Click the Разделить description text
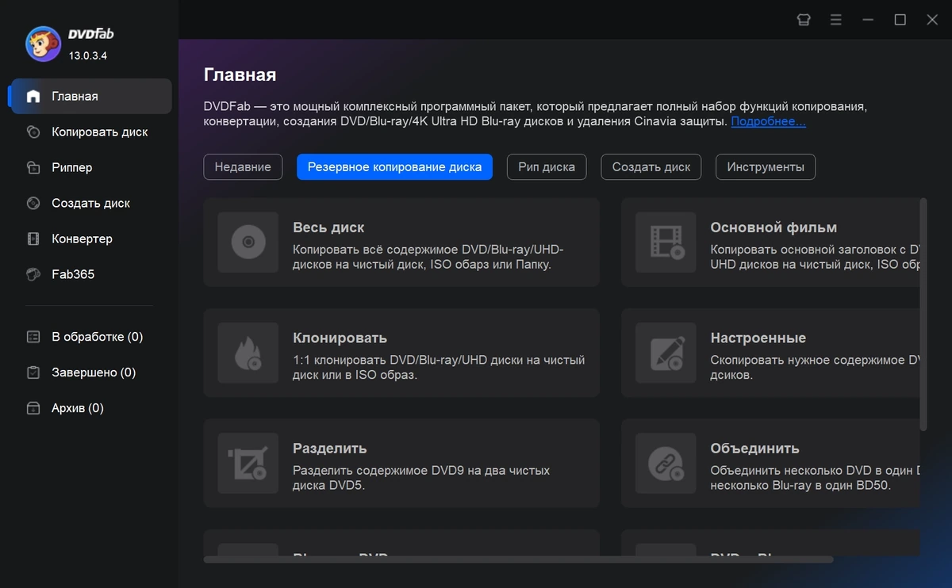 tap(421, 478)
